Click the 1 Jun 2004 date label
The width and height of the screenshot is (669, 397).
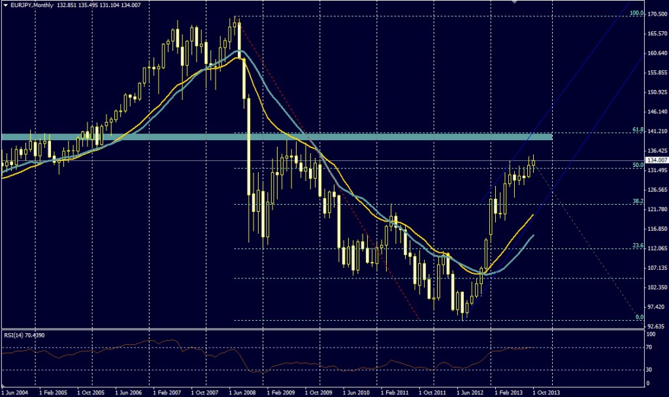[14, 393]
